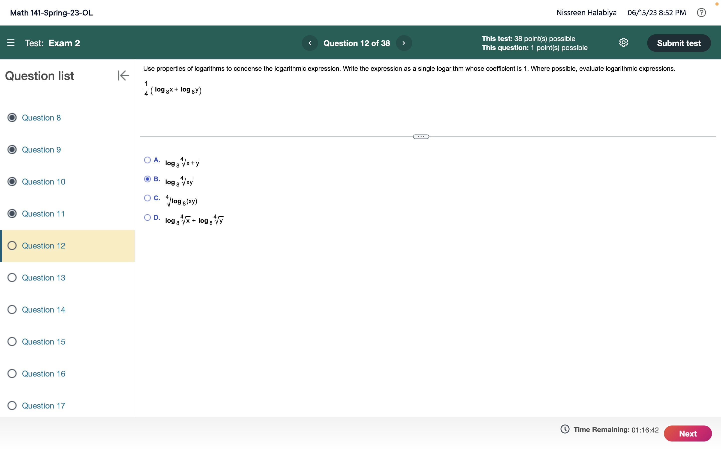Collapse the Question list panel
This screenshot has width=721, height=450.
123,75
